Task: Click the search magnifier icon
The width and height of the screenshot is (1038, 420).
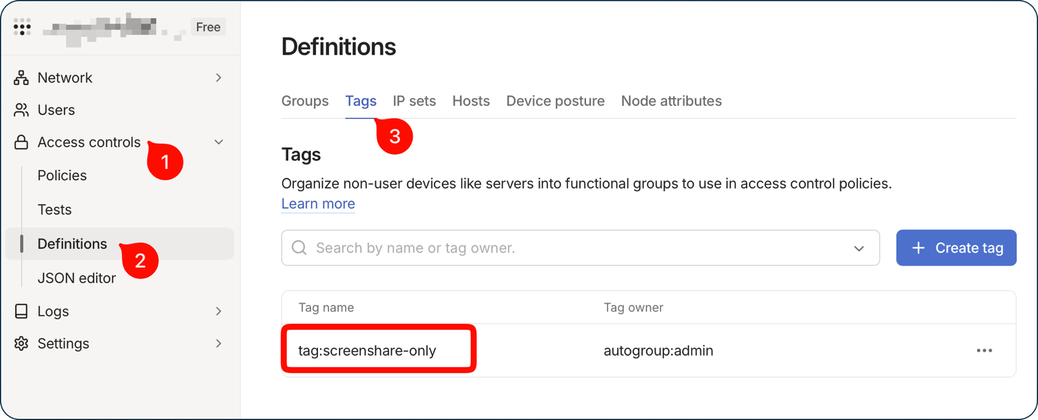Action: [299, 248]
